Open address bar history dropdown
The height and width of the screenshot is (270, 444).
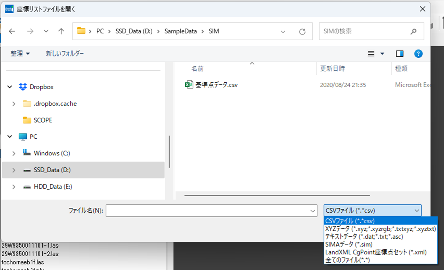tap(283, 32)
